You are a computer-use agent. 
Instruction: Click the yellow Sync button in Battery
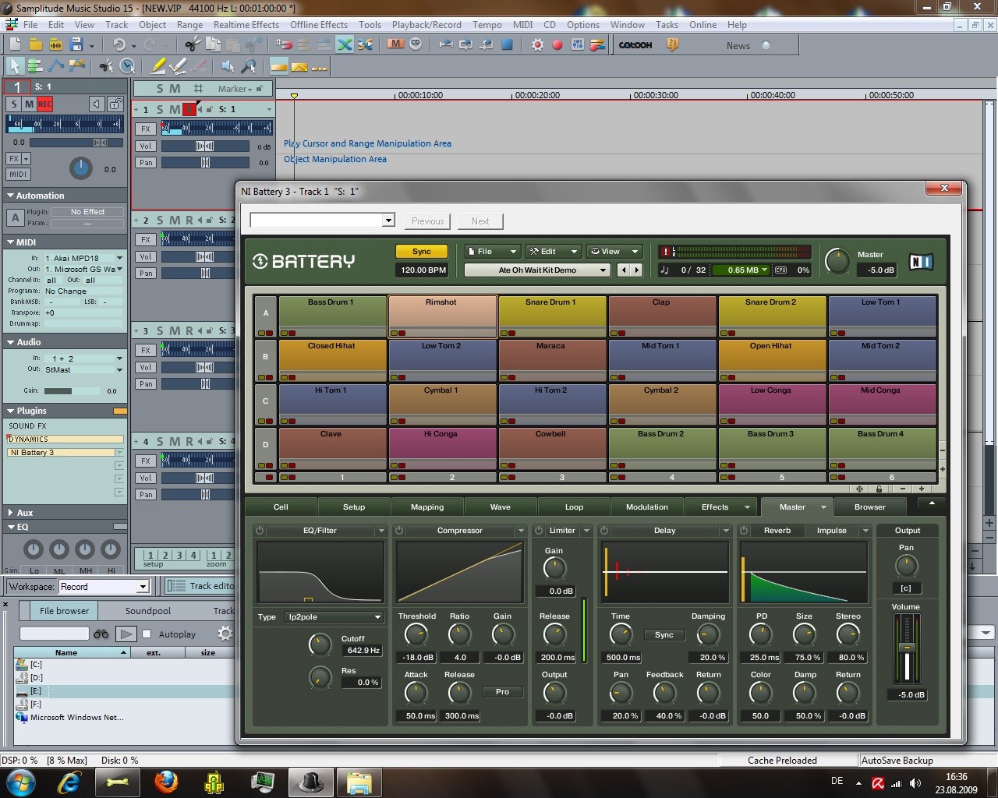(x=421, y=252)
